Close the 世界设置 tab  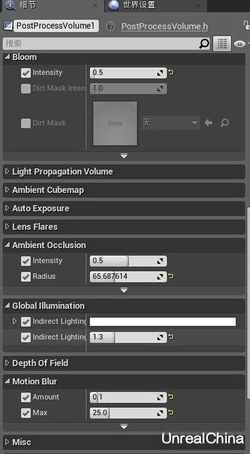198,5
